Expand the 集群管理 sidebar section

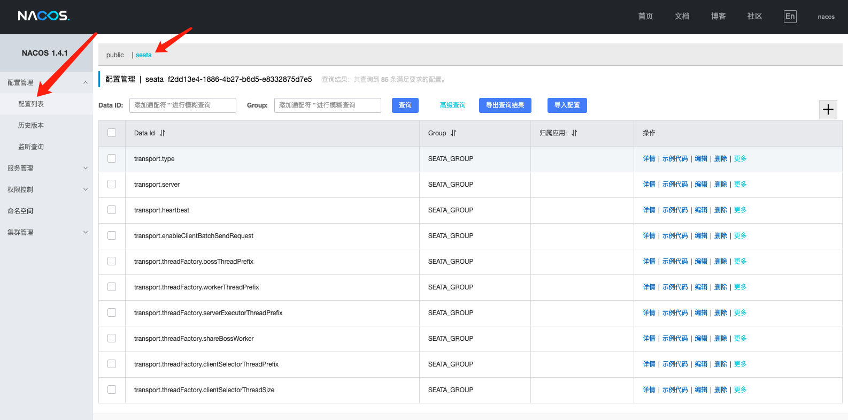(x=47, y=232)
